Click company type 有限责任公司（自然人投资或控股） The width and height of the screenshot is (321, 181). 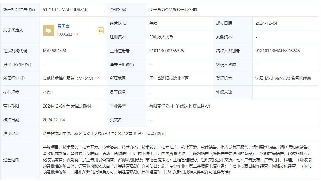pos(180,106)
